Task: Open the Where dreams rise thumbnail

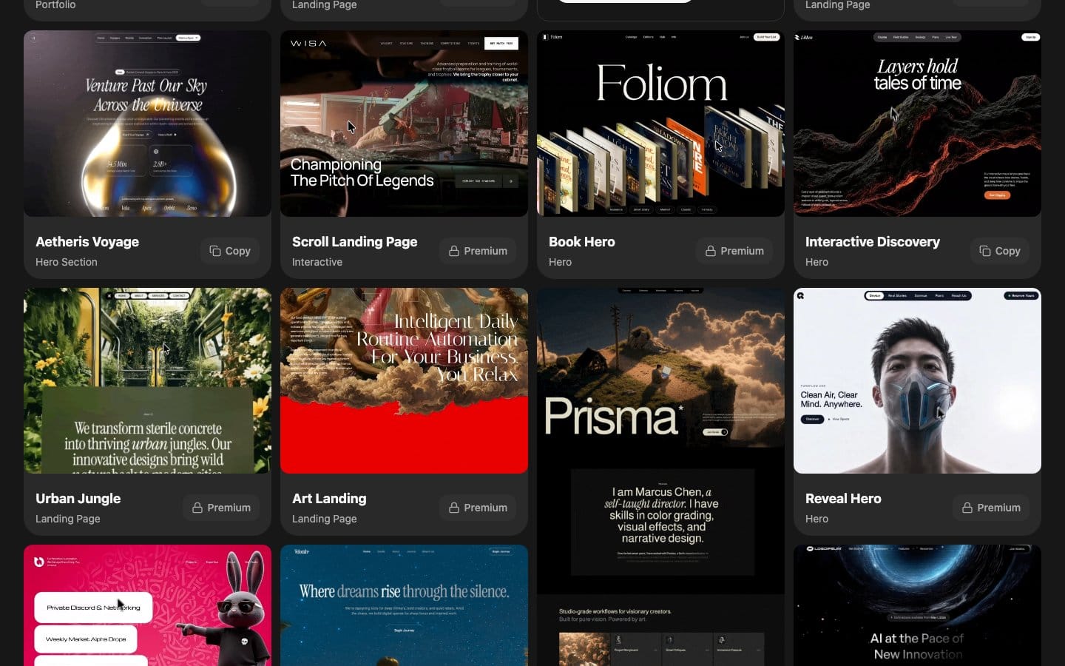Action: (x=404, y=605)
